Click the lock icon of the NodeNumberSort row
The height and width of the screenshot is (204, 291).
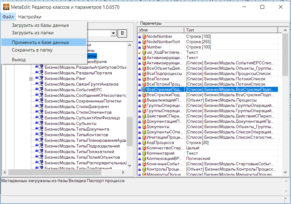point(139,42)
